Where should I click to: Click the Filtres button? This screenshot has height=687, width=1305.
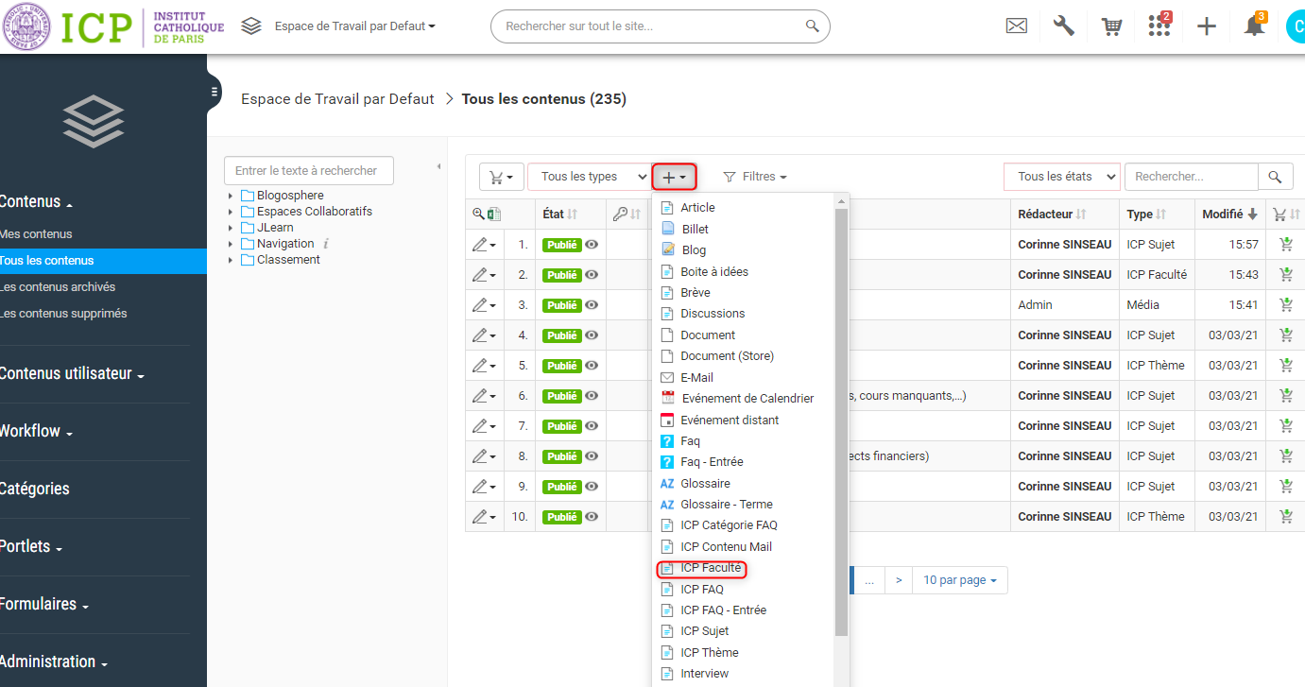tap(755, 177)
